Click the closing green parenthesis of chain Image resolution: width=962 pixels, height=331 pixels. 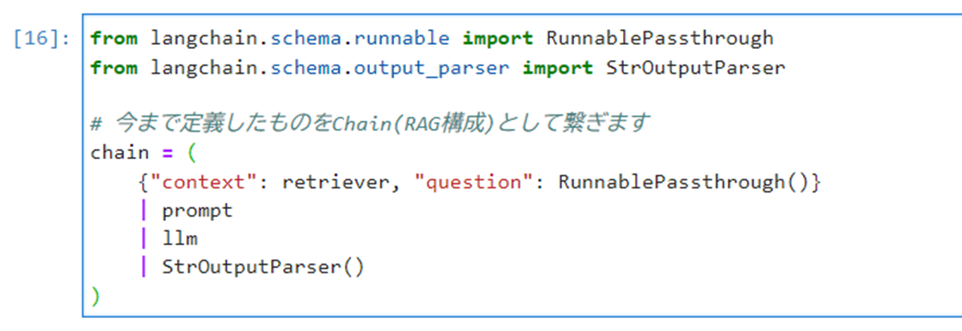(x=96, y=297)
